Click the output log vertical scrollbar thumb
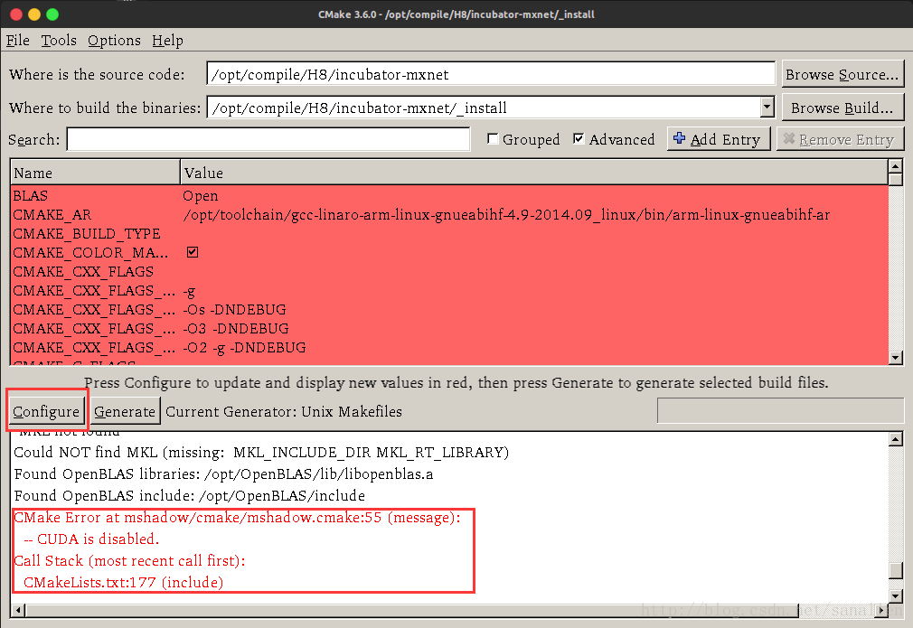 (896, 570)
